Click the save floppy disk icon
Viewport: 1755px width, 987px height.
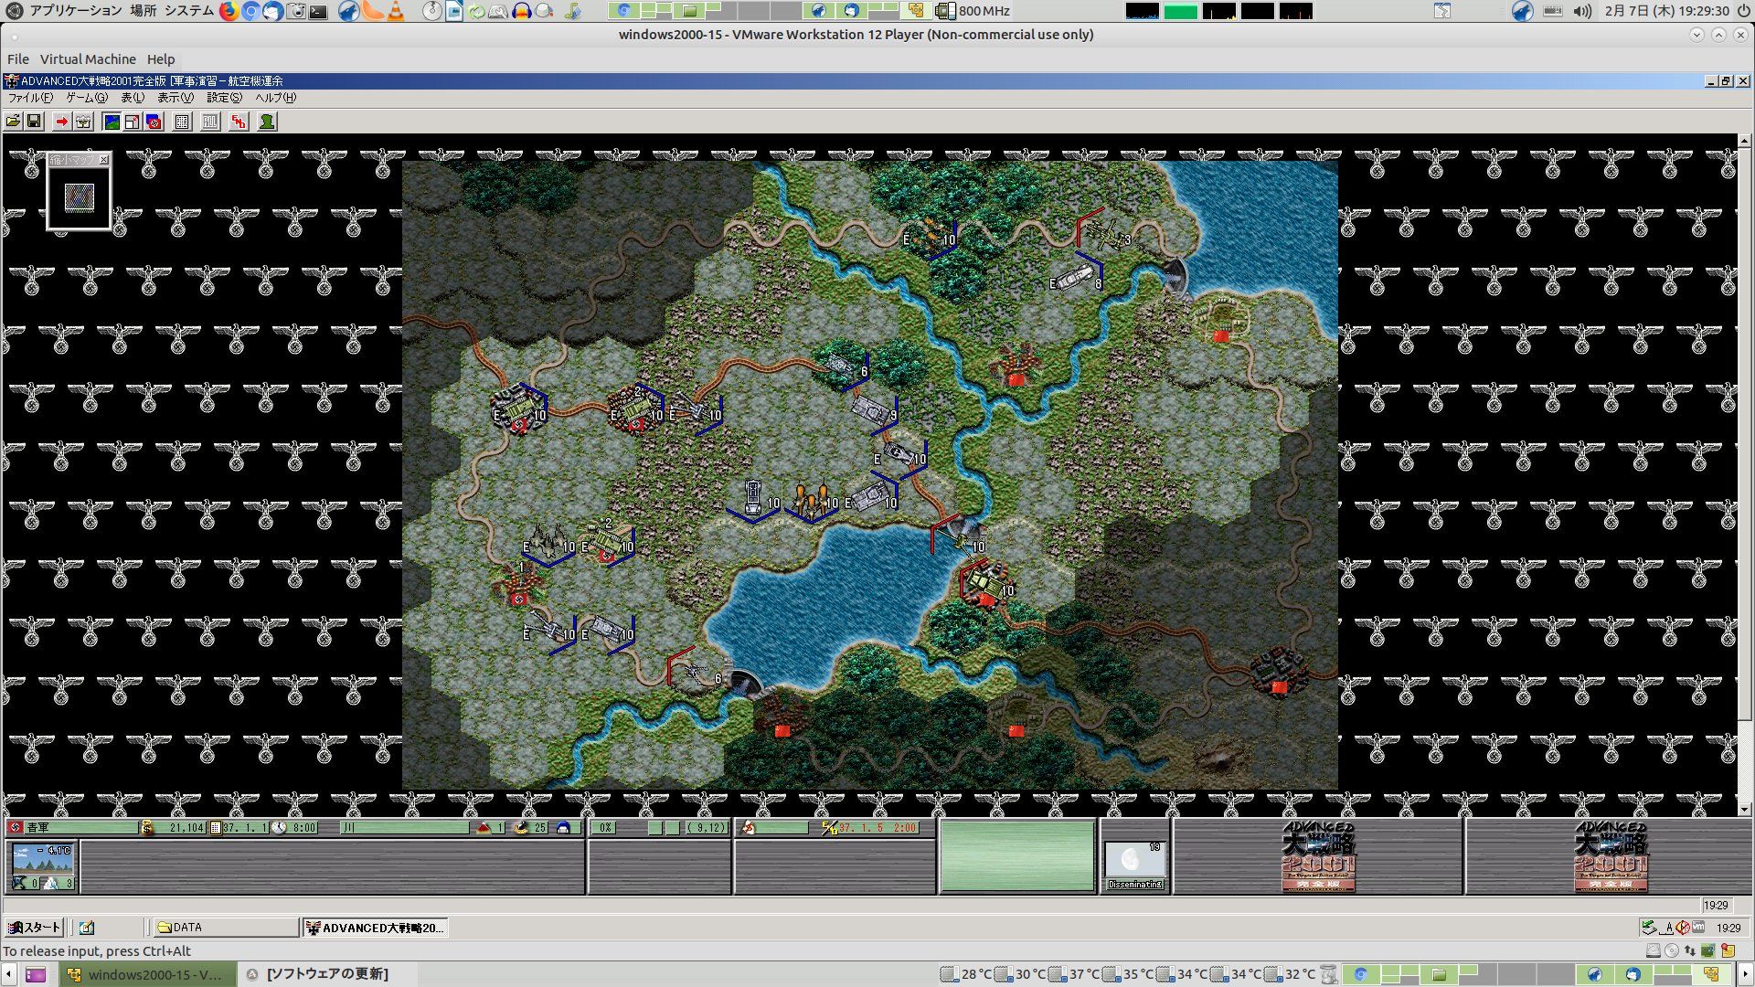[x=34, y=122]
